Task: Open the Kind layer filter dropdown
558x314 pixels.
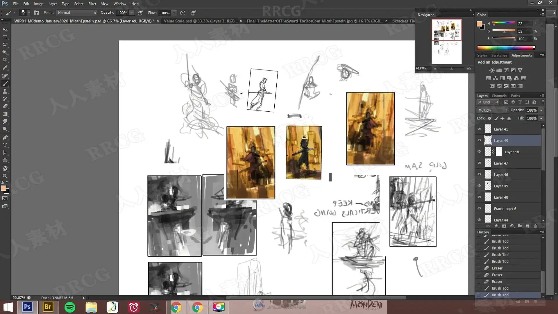Action: point(488,102)
